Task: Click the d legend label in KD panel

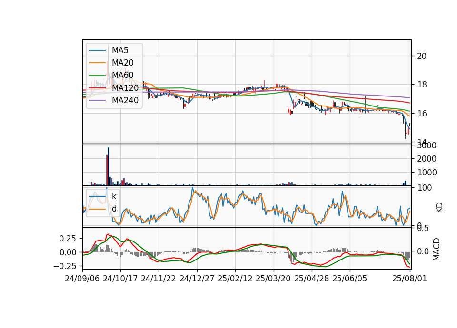Action: coord(114,209)
